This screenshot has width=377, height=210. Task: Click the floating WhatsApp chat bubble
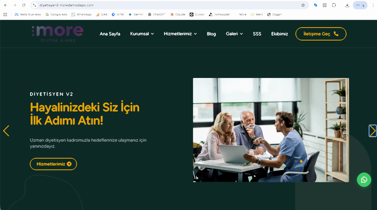click(364, 180)
